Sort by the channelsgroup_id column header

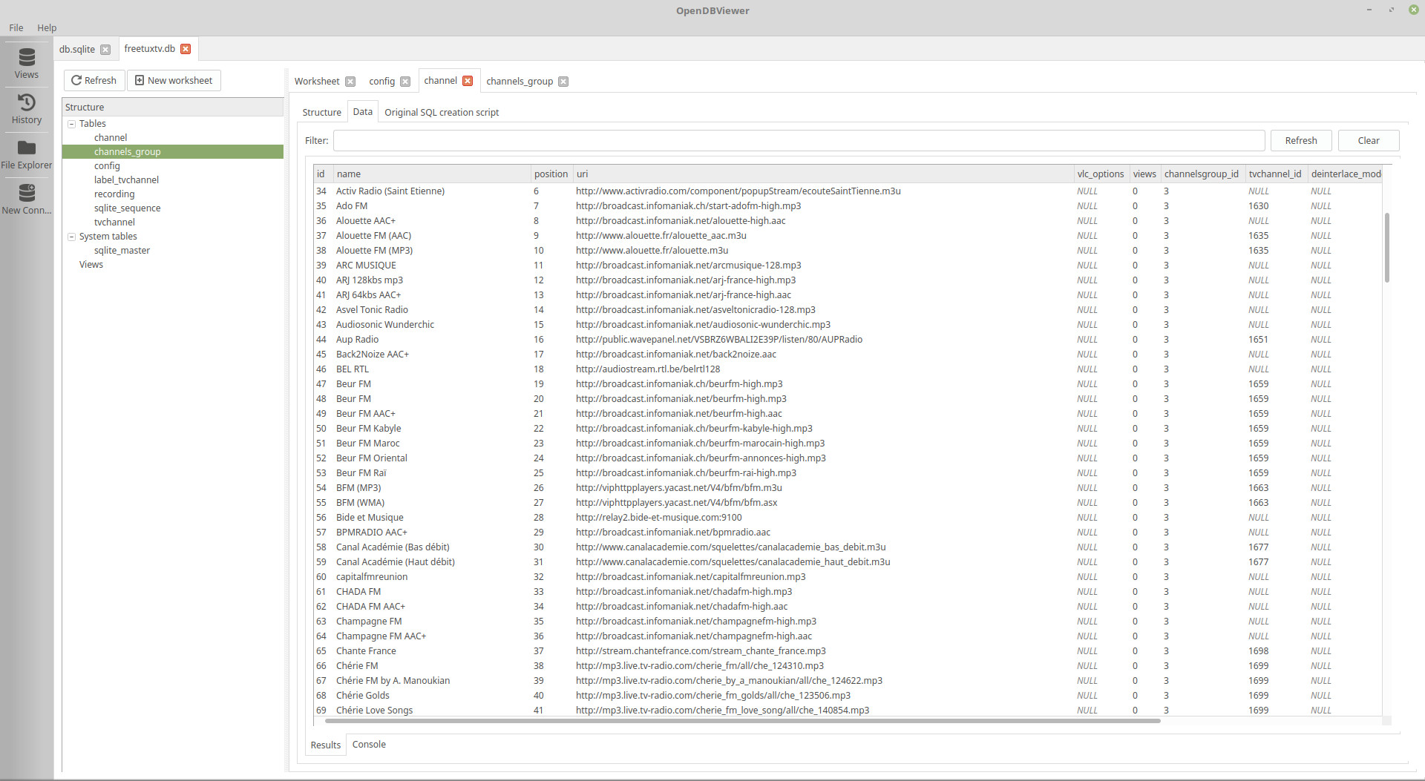pos(1202,174)
